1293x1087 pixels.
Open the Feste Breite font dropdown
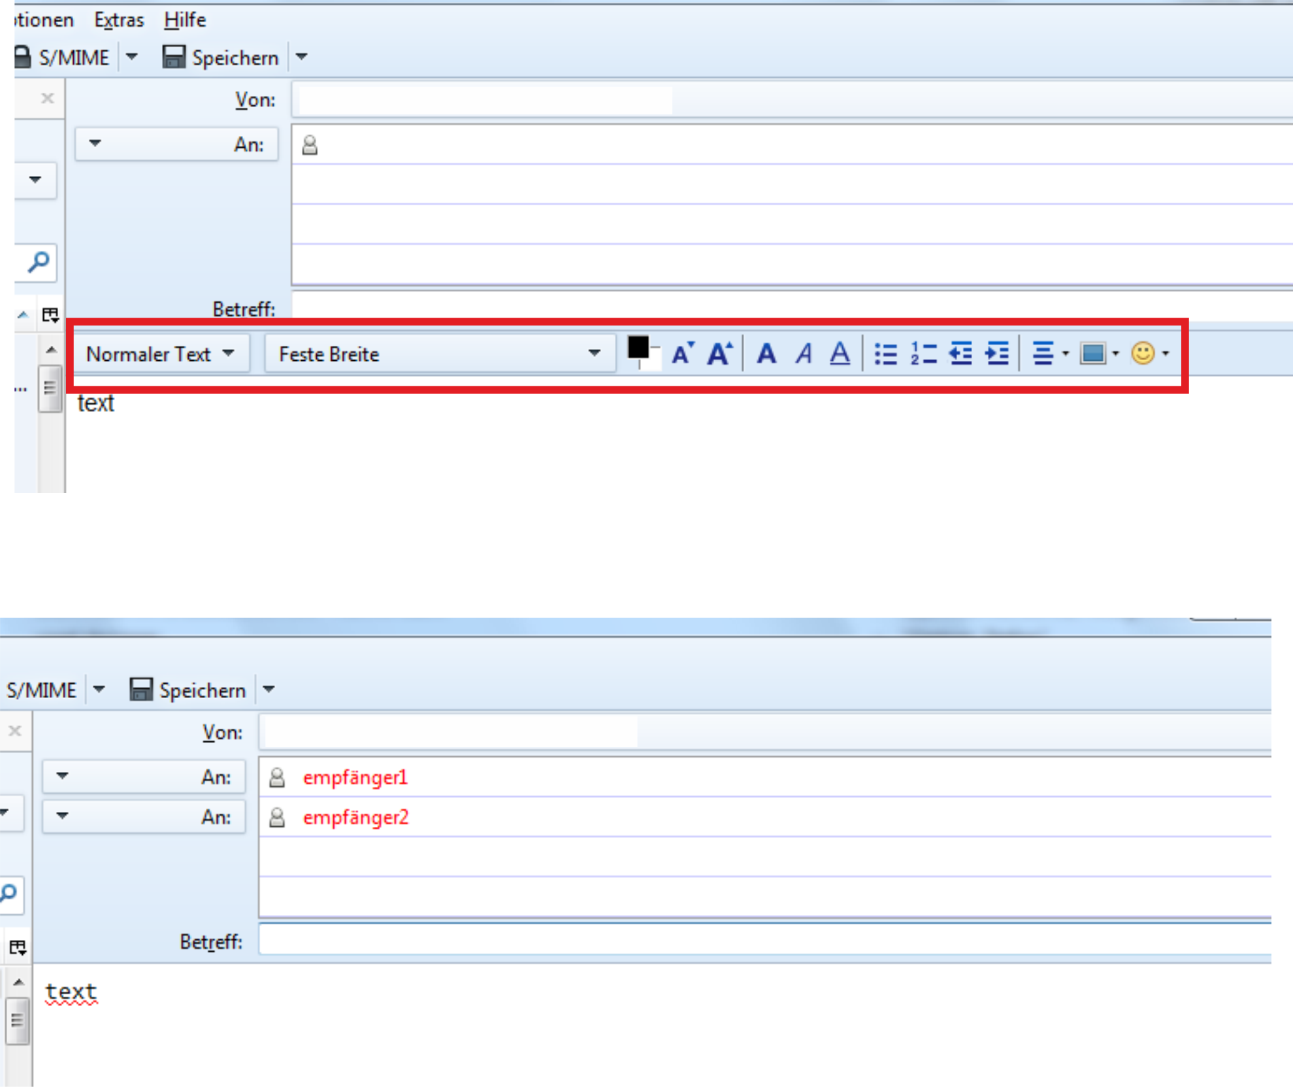tap(439, 354)
